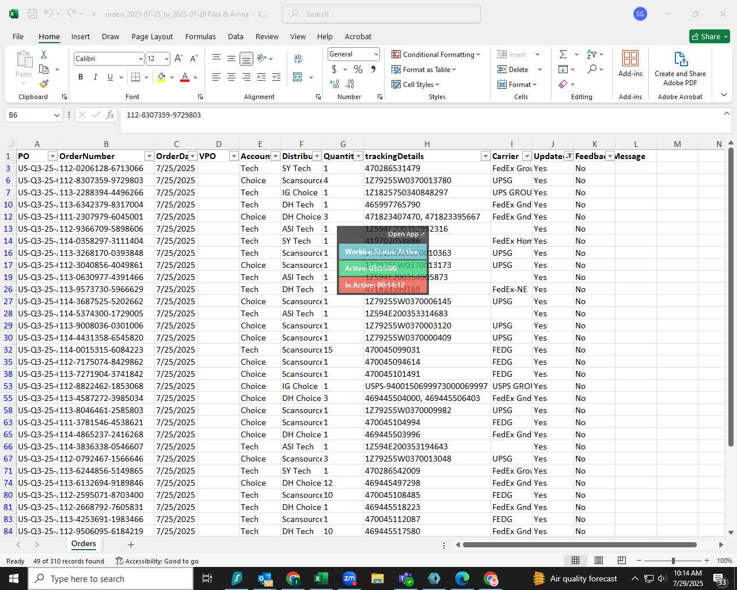737x590 pixels.
Task: Click the Windows Start button
Action: point(14,578)
